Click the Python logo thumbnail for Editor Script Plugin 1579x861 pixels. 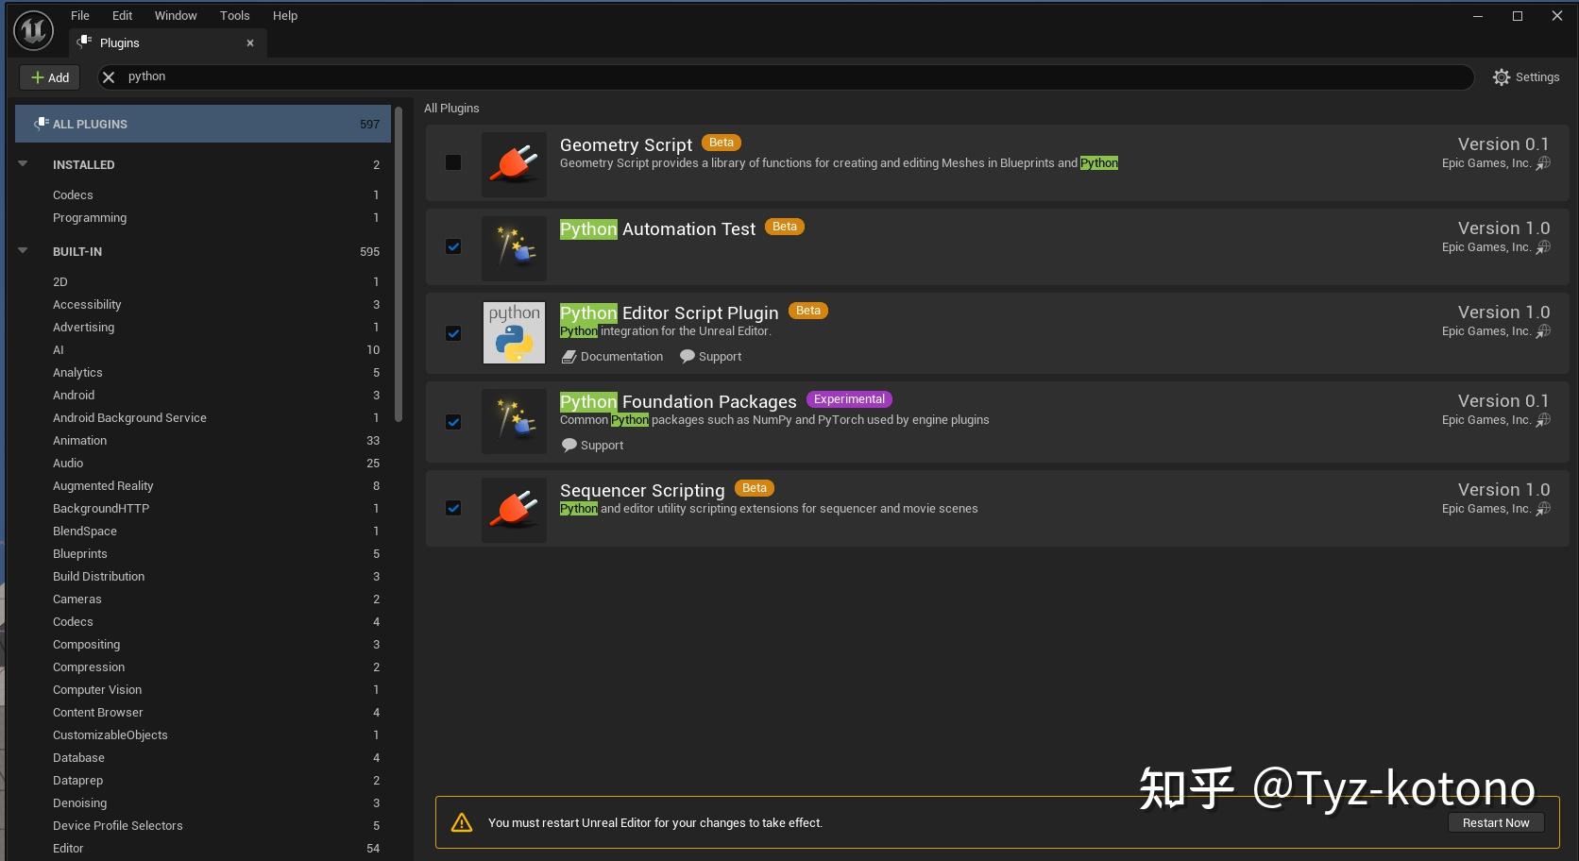coord(513,332)
